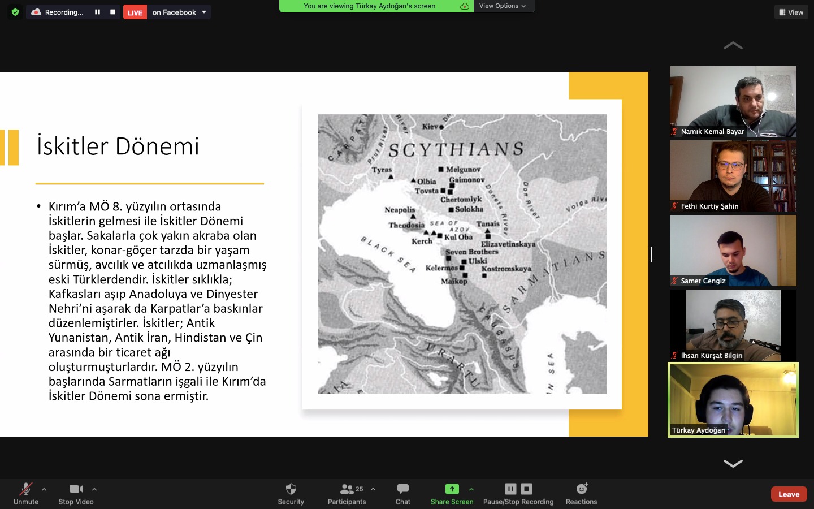Click muted mic icon beside Namık Kemal Bayar
Viewport: 814px width, 509px height.
(674, 132)
